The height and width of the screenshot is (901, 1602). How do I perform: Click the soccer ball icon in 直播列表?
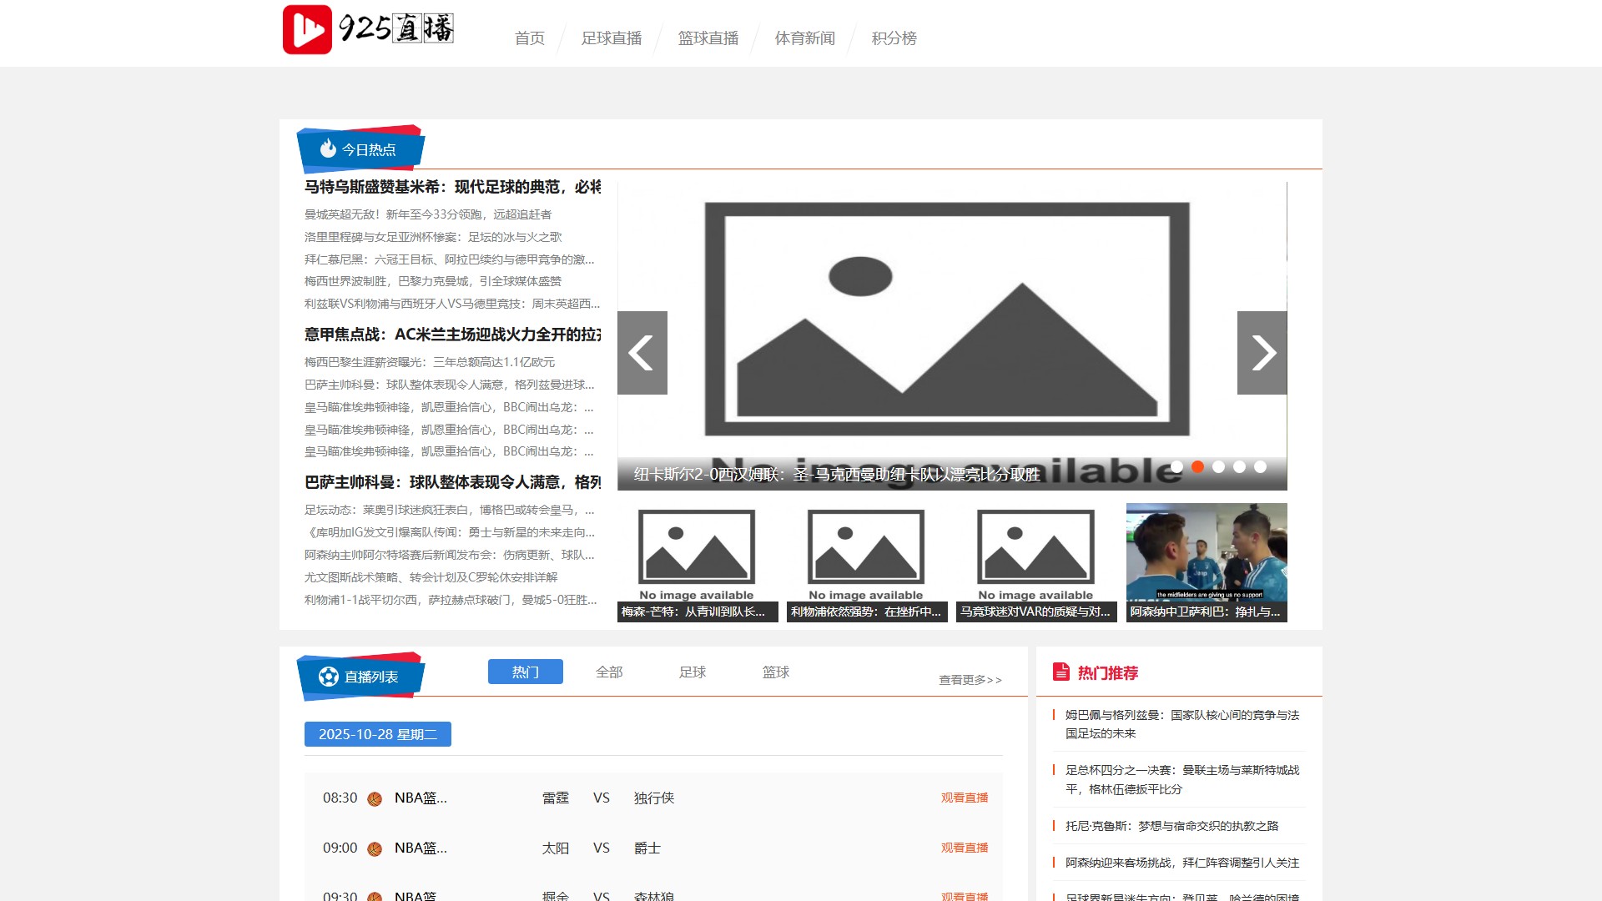click(329, 677)
